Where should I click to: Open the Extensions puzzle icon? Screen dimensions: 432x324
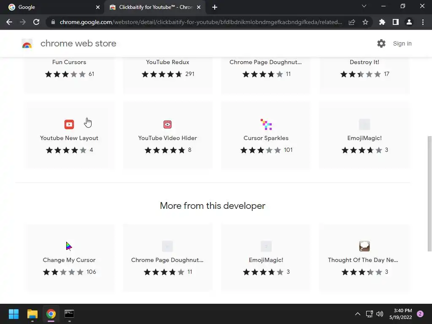[382, 22]
